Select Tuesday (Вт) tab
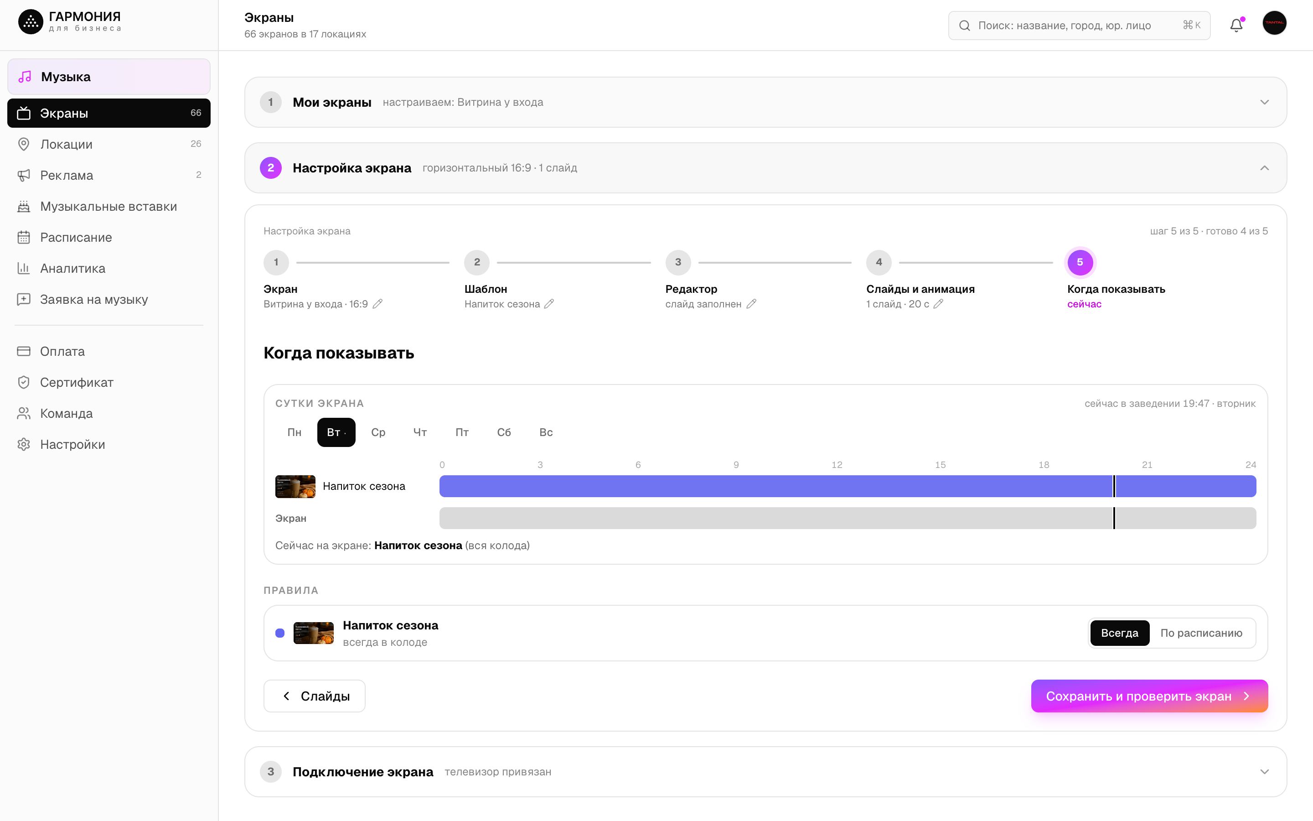This screenshot has width=1313, height=821. [x=336, y=432]
